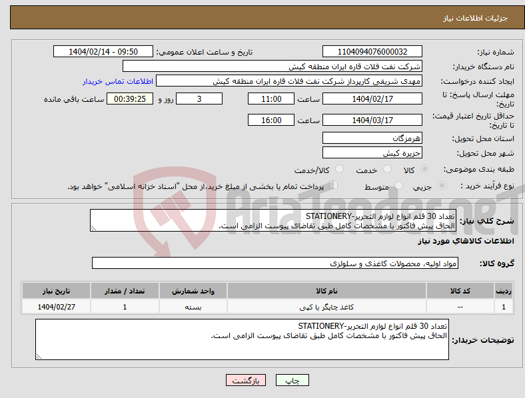Click the response deadline date 1404/02/17

click(x=372, y=99)
